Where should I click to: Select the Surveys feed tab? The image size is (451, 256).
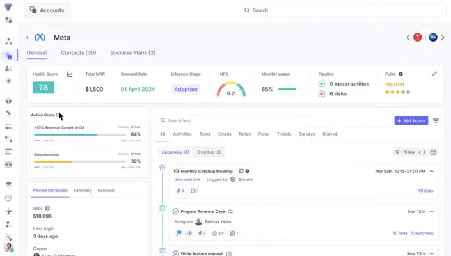point(307,134)
